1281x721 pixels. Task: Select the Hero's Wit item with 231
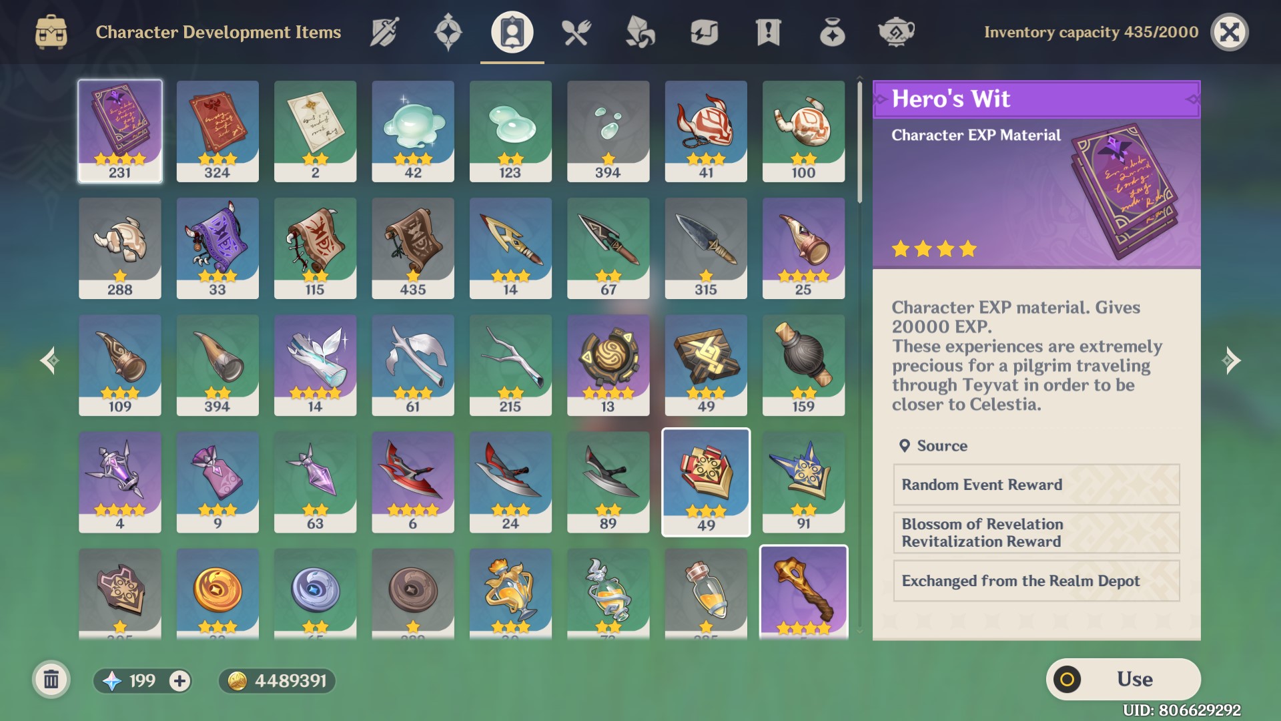coord(120,132)
